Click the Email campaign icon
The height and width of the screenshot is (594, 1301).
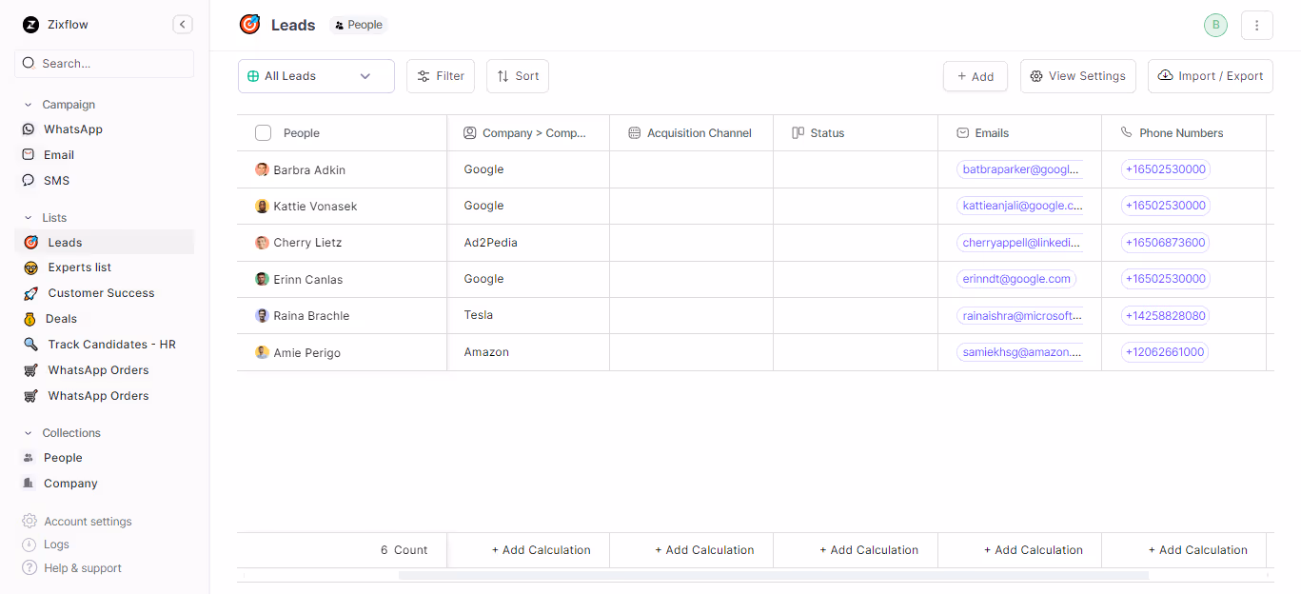pyautogui.click(x=28, y=155)
